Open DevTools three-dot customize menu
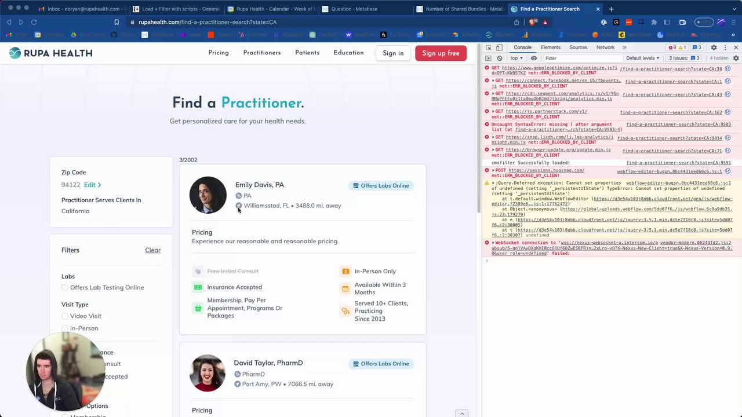 click(x=725, y=47)
